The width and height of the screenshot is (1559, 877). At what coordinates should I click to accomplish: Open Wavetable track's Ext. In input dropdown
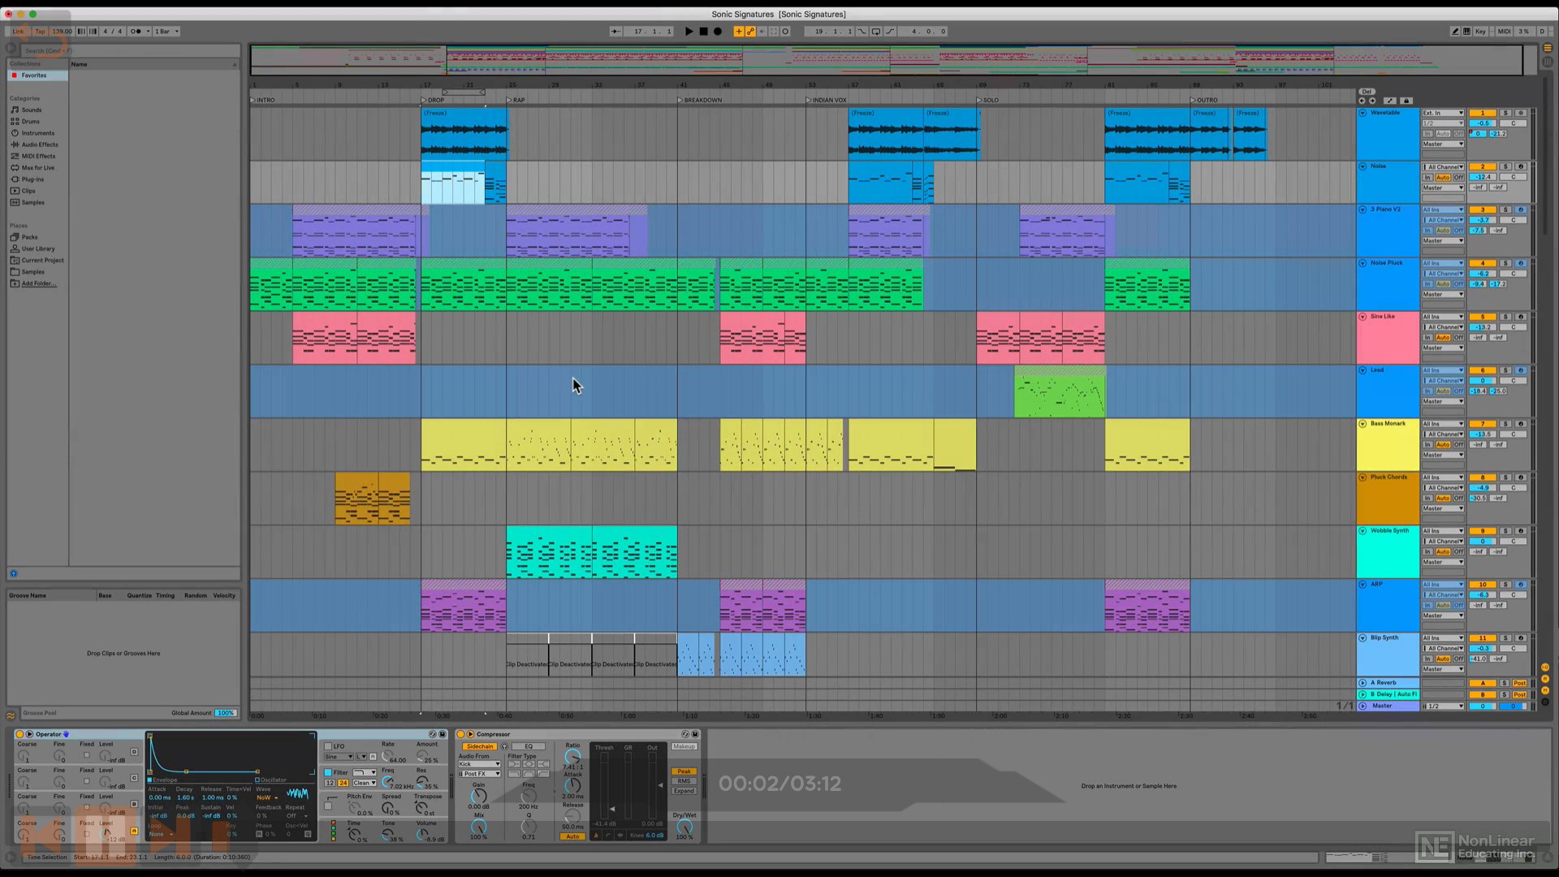[x=1443, y=113]
